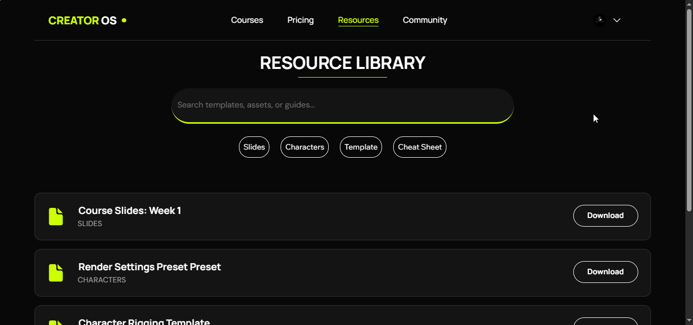Open the Courses navigation item
This screenshot has width=693, height=325.
(x=247, y=20)
